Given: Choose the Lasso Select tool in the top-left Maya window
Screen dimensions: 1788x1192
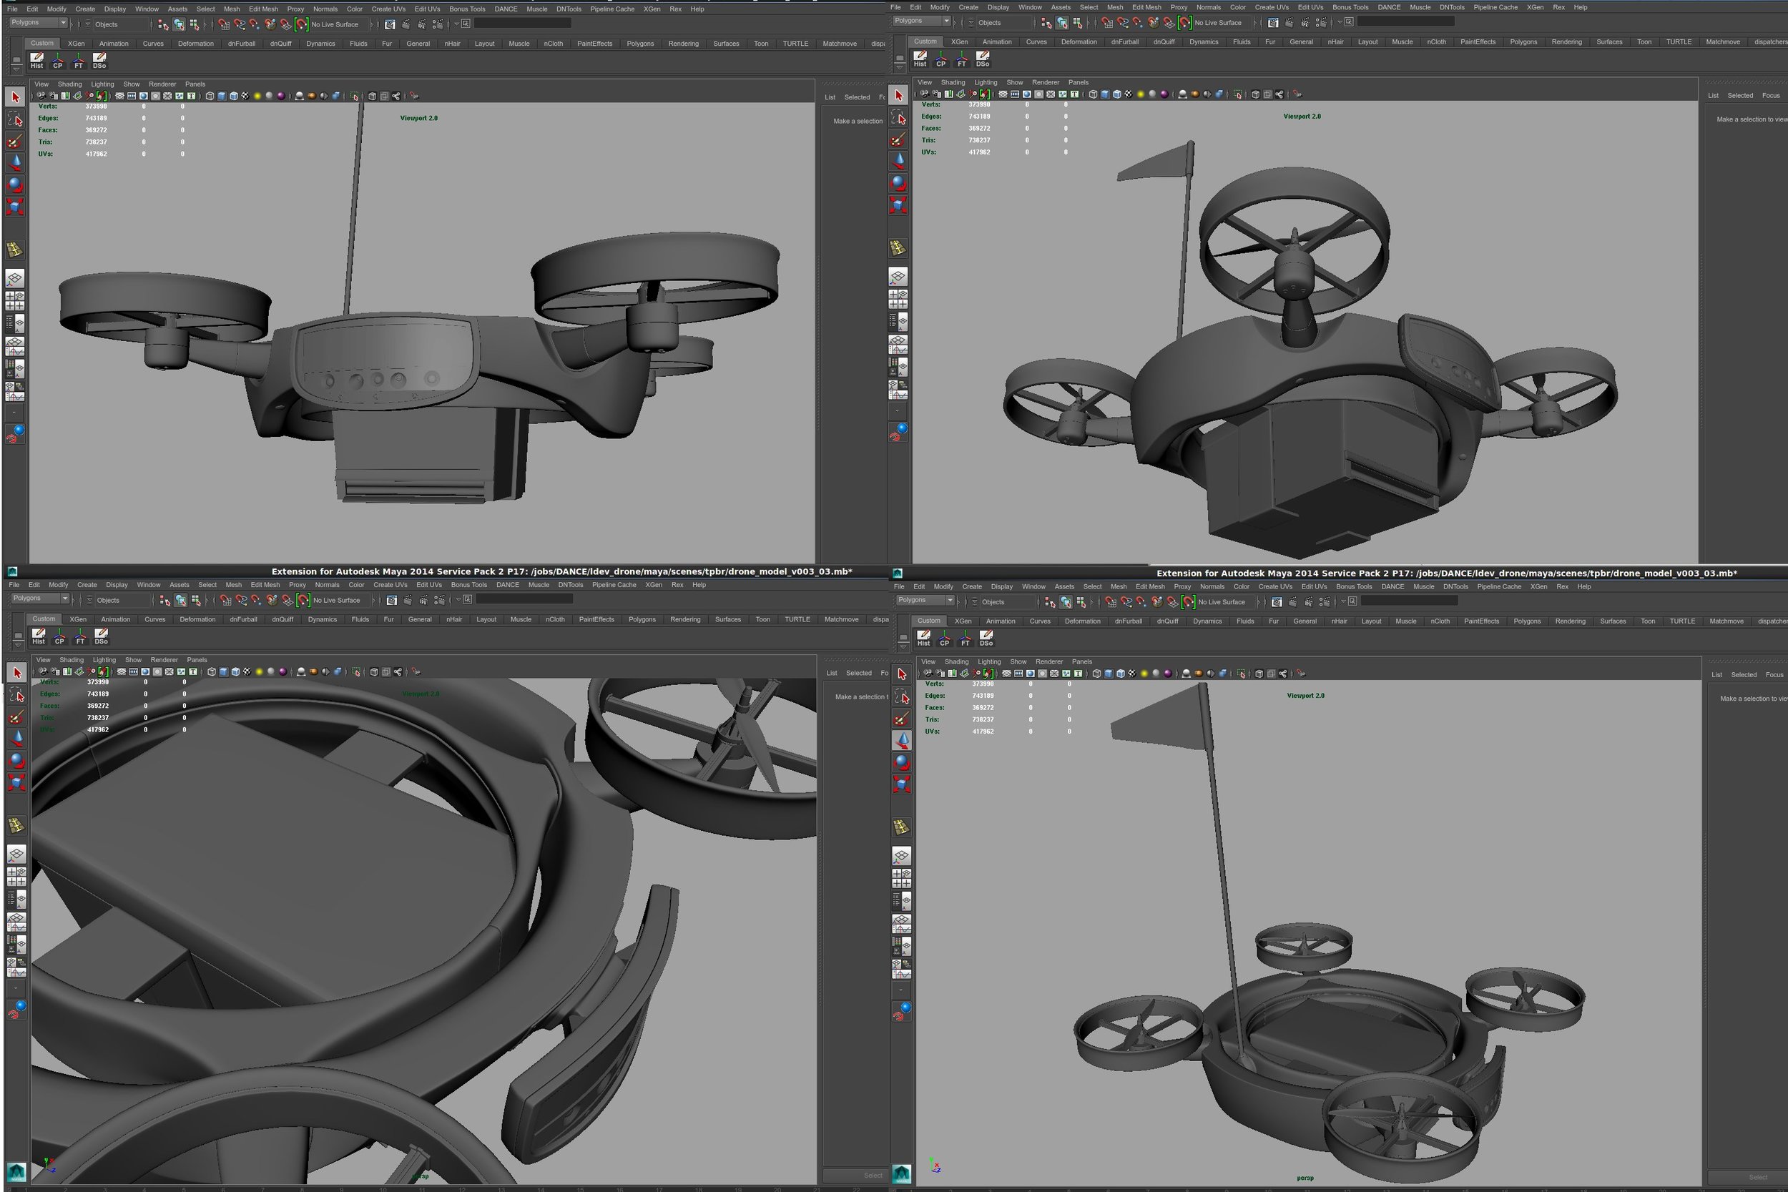Looking at the screenshot, I should (x=15, y=119).
